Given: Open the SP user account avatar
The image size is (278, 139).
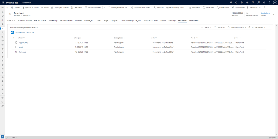Looking at the screenshot, I should tap(275, 3).
